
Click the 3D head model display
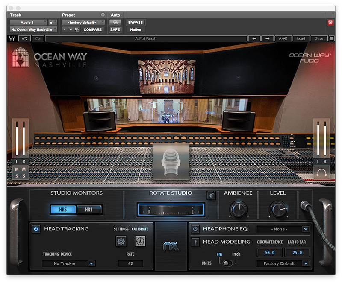click(x=171, y=162)
